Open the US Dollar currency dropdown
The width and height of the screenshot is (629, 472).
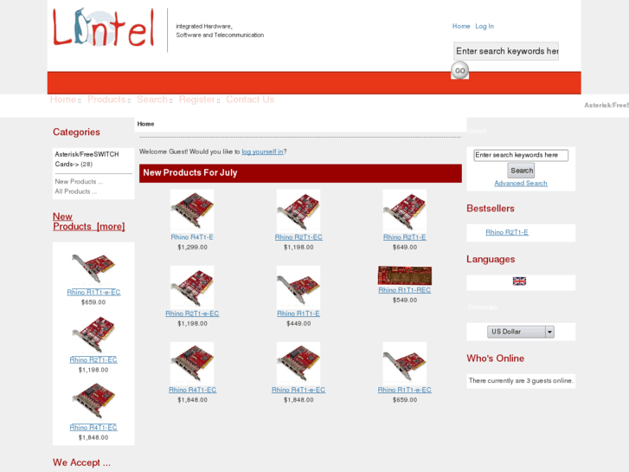tap(521, 332)
